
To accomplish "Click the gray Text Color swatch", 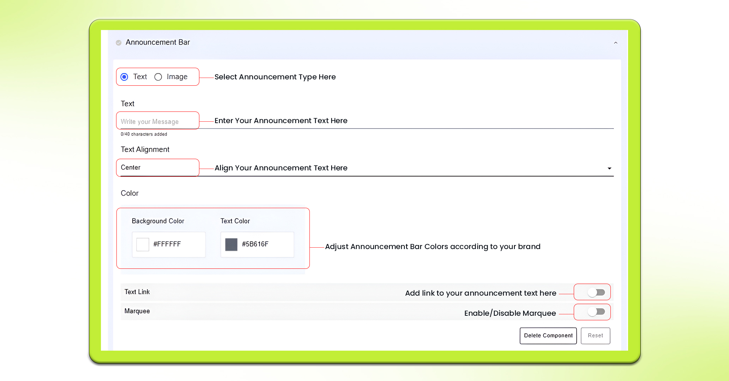I will [x=231, y=244].
